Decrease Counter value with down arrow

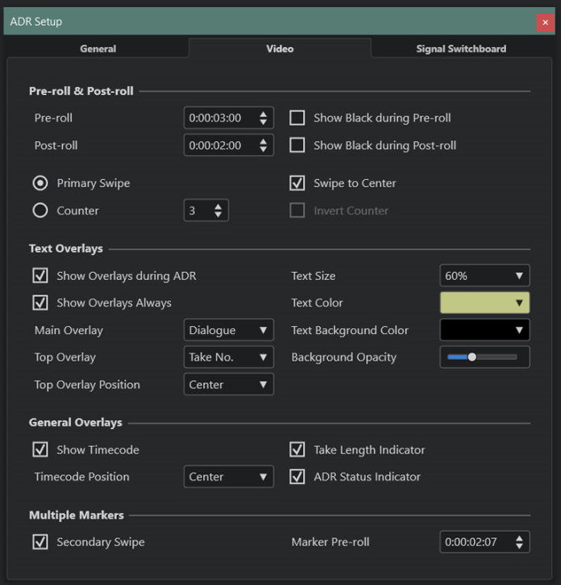pyautogui.click(x=218, y=215)
